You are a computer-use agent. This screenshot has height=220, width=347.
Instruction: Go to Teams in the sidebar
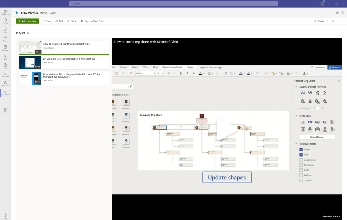[x=5, y=39]
